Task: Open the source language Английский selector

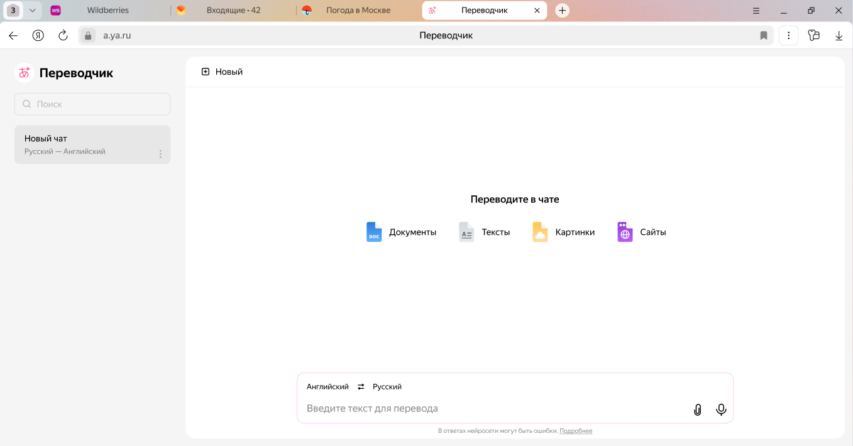Action: 327,387
